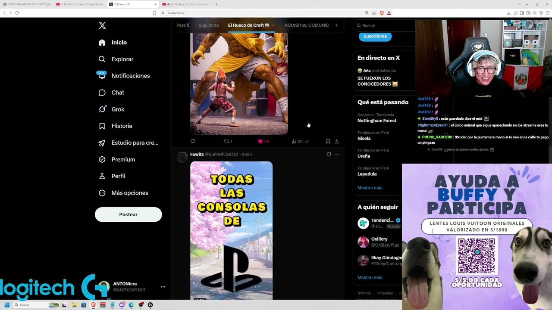Open Grok actions on Fowlts post

(329, 154)
